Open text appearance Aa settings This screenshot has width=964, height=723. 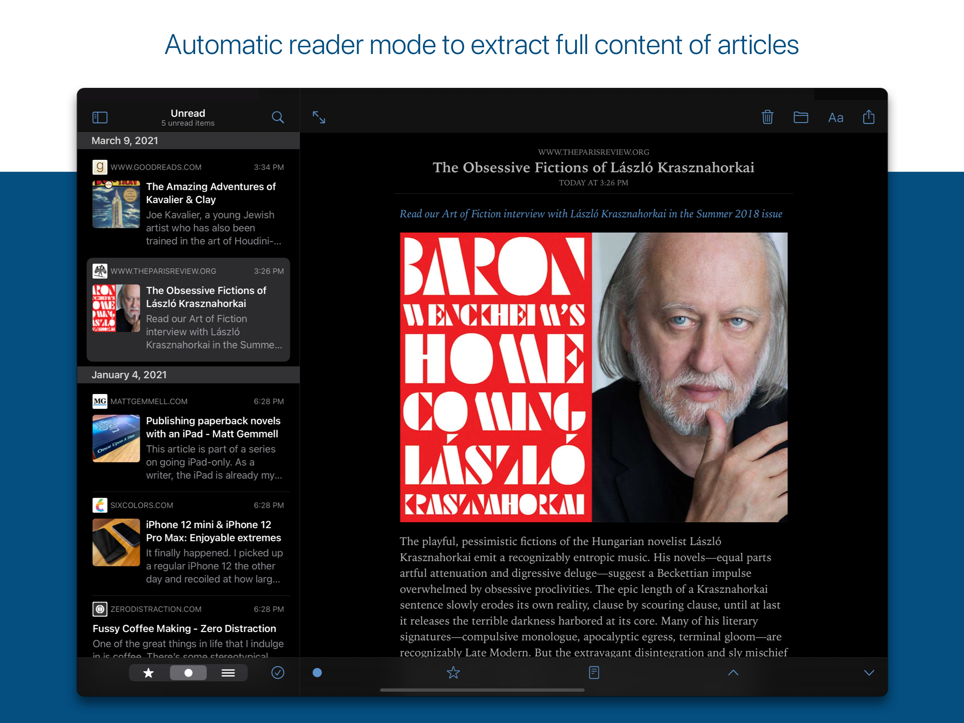click(836, 118)
